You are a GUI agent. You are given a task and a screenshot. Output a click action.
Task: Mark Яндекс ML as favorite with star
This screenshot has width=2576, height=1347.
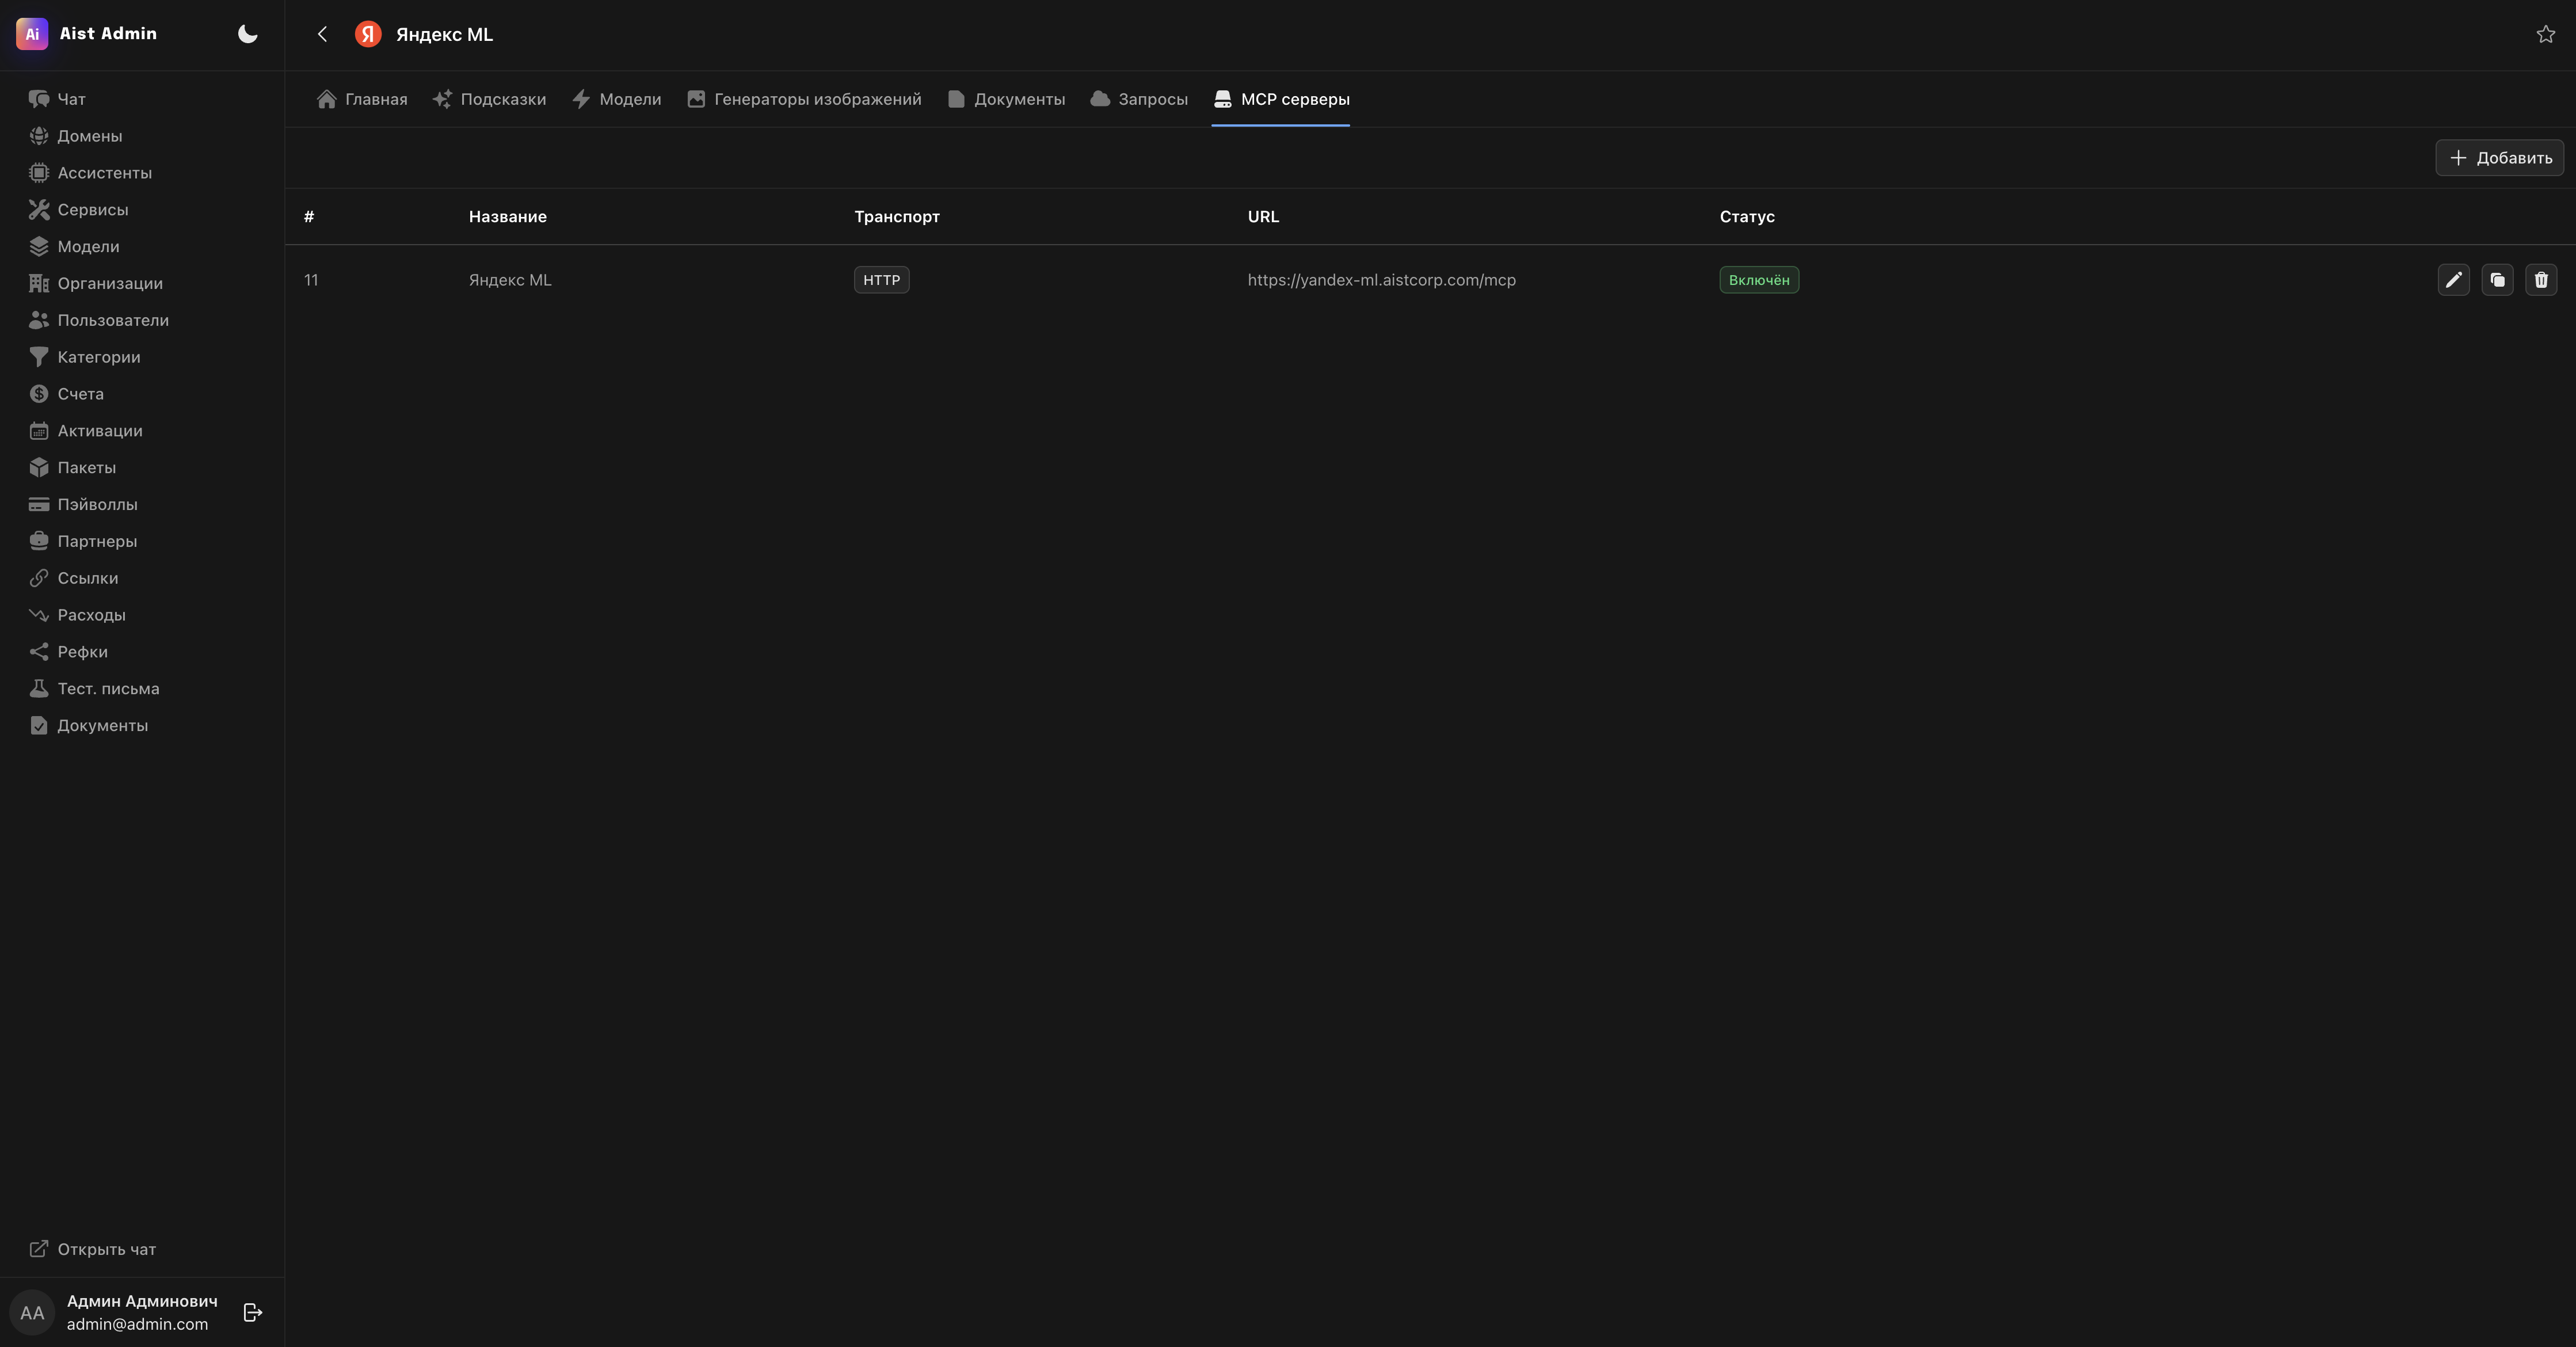2546,34
